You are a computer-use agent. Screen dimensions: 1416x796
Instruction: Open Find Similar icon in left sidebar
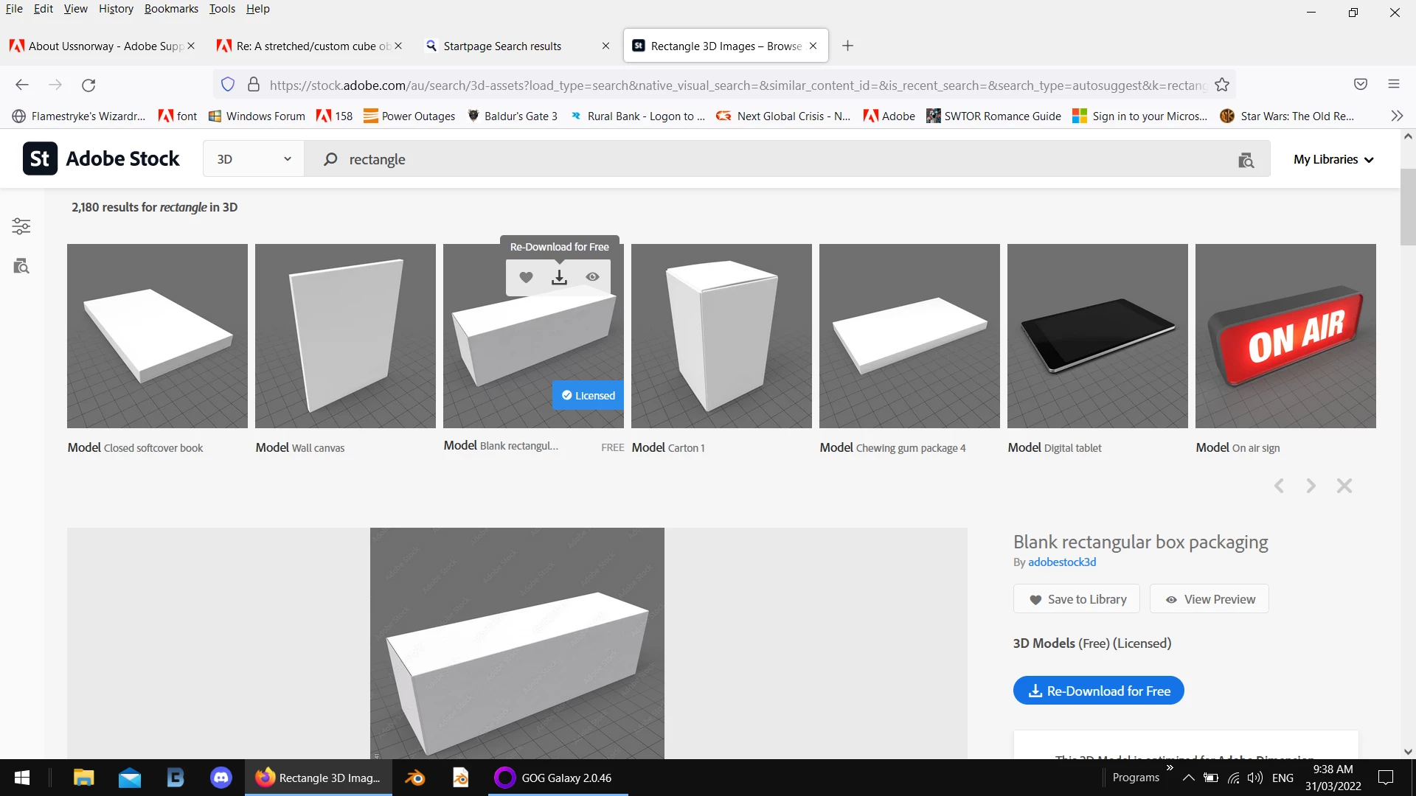coord(21,266)
